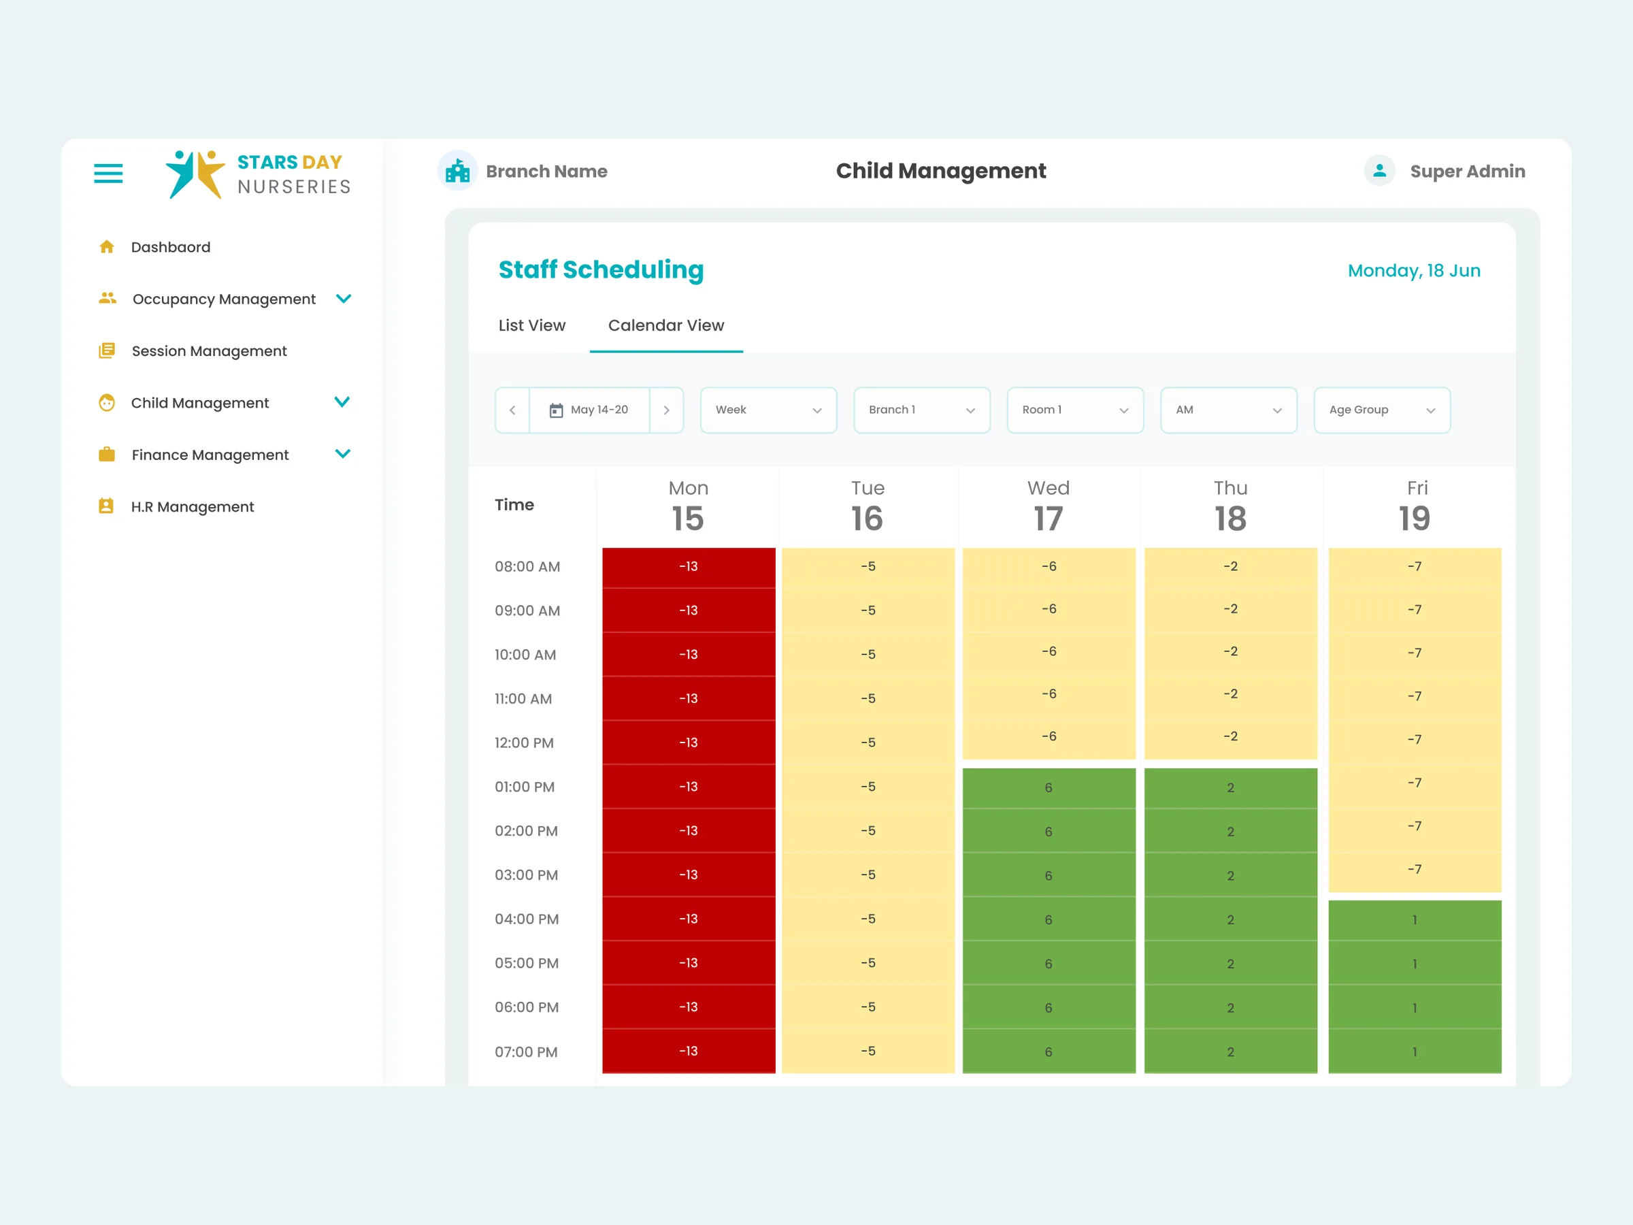This screenshot has width=1633, height=1225.
Task: Open Session Management in the sidebar
Action: 209,351
